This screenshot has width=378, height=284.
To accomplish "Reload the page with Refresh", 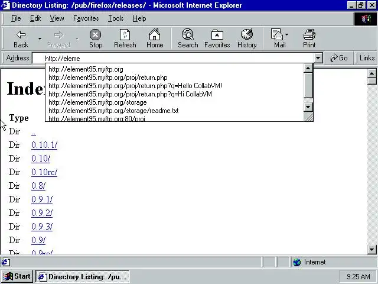I will coord(125,39).
